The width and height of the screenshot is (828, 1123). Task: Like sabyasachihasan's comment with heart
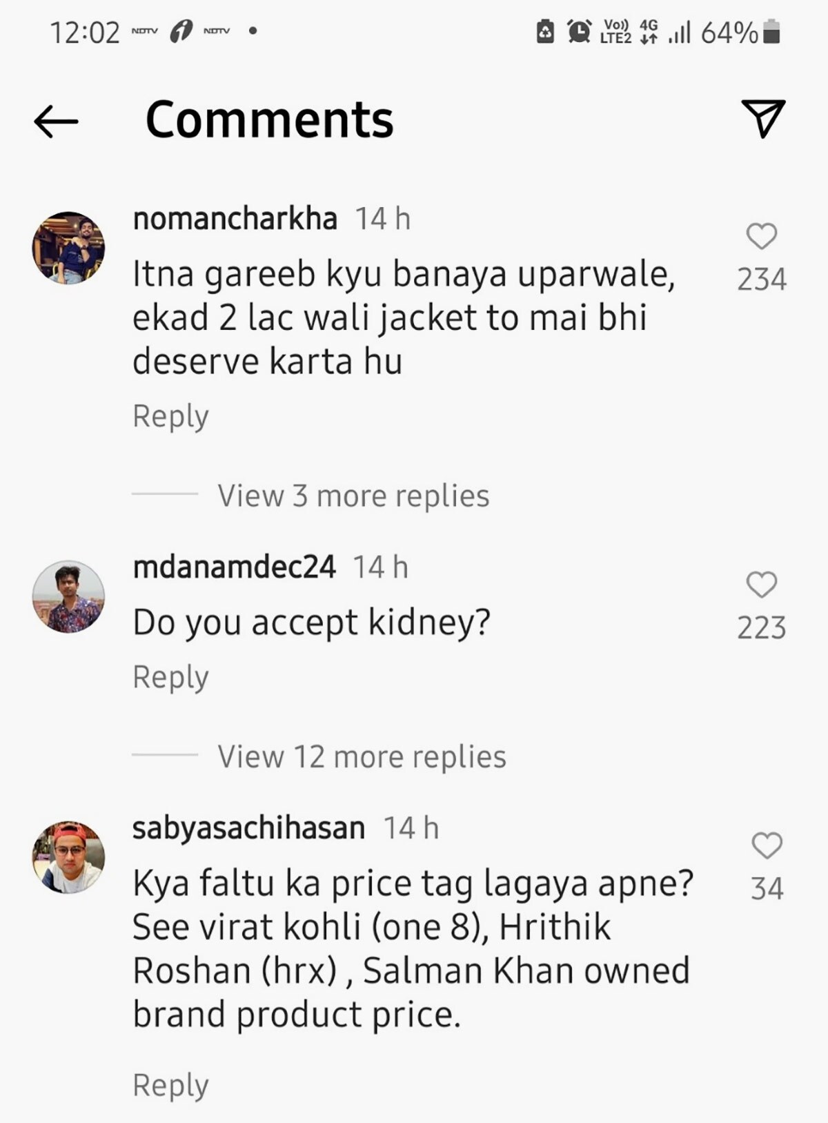point(767,846)
